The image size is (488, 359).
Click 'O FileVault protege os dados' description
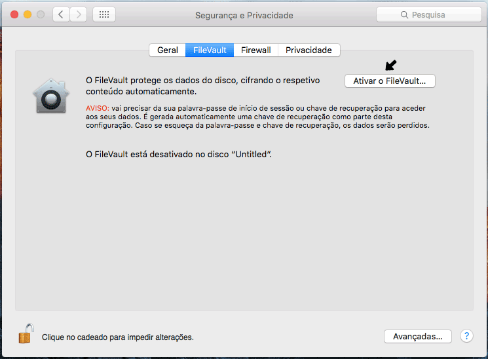click(x=203, y=86)
